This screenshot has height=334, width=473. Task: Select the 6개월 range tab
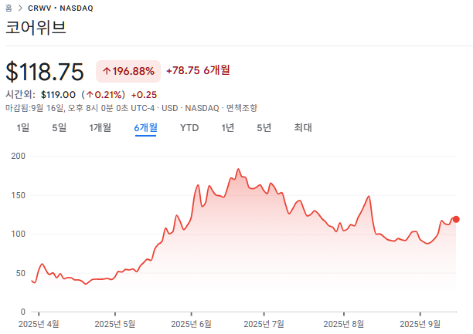pyautogui.click(x=146, y=128)
